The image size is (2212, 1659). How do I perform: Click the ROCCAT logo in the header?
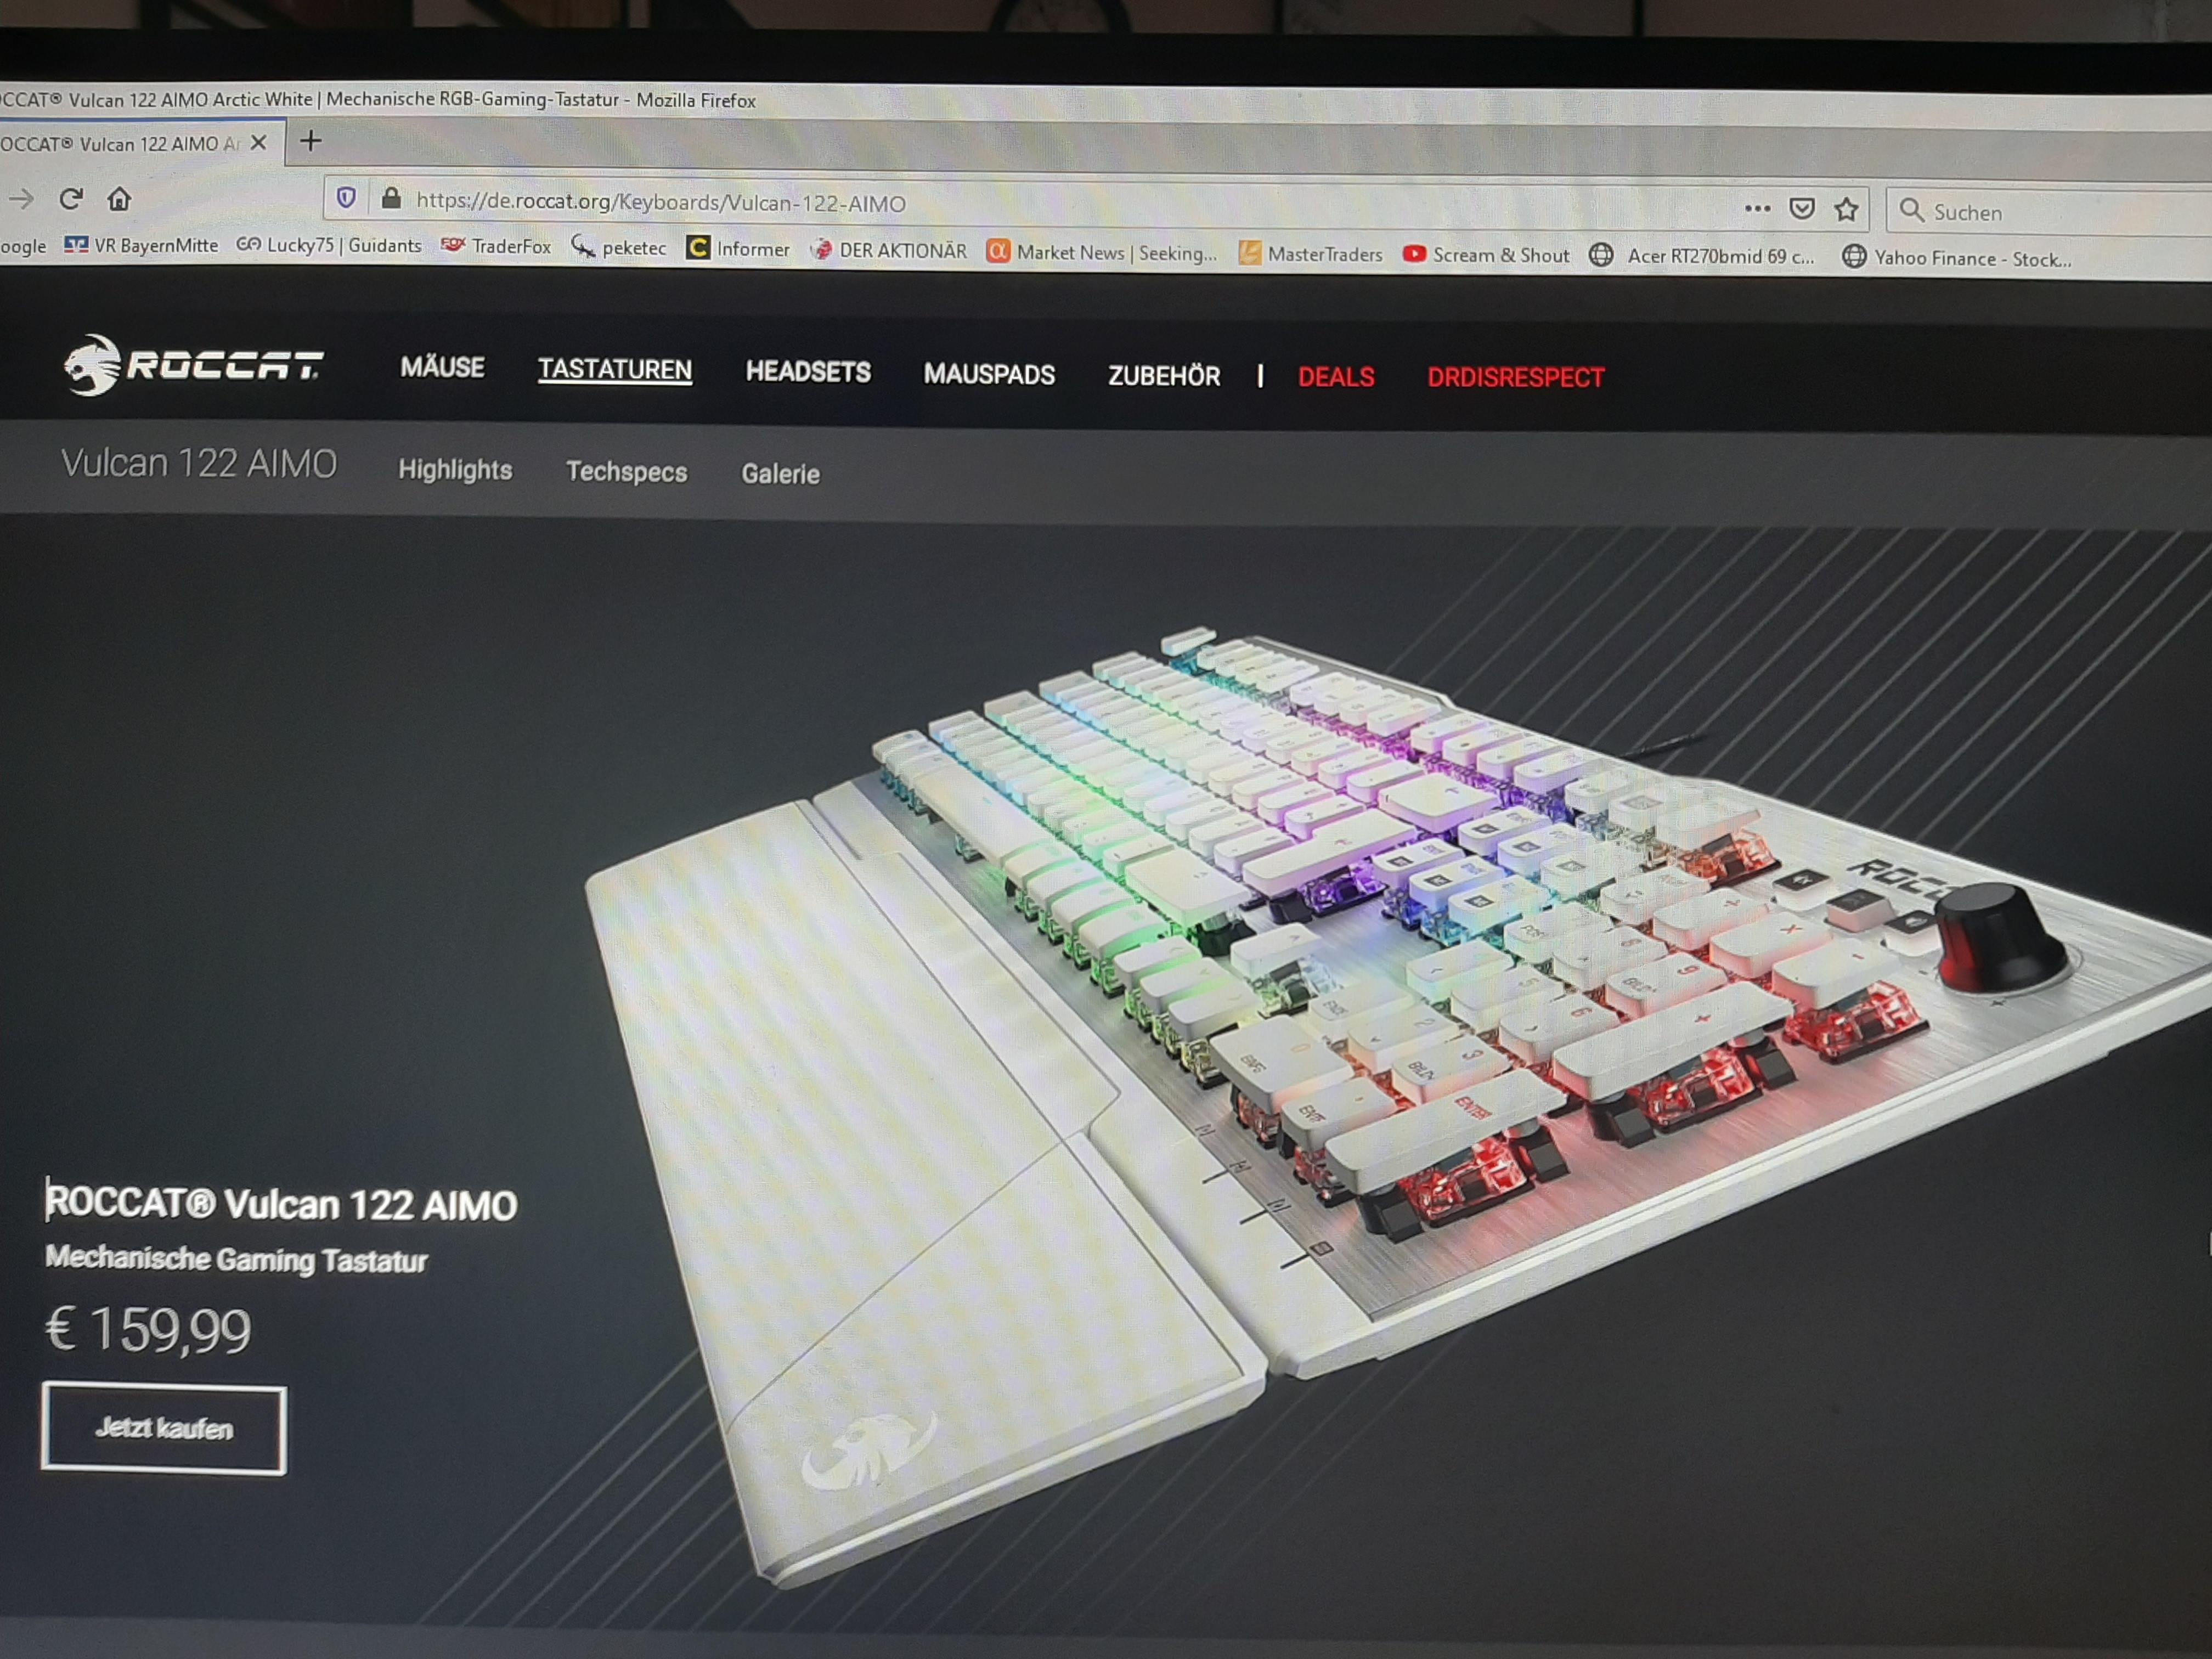click(193, 365)
